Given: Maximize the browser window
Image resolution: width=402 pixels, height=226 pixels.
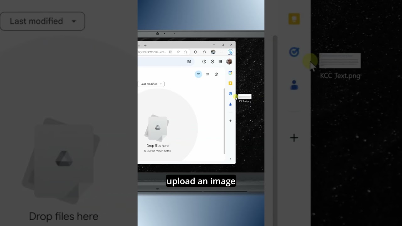Looking at the screenshot, I should (x=223, y=45).
